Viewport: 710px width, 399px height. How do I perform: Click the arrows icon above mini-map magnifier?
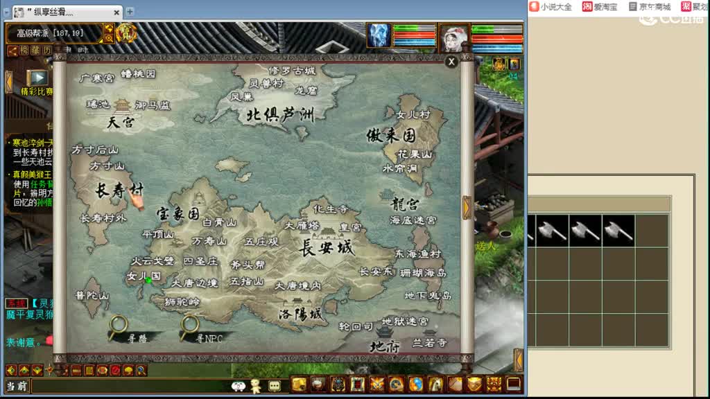pyautogui.click(x=109, y=28)
